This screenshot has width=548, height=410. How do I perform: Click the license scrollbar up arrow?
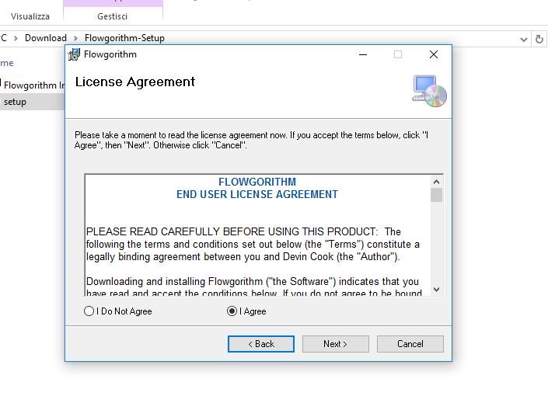[x=436, y=182]
